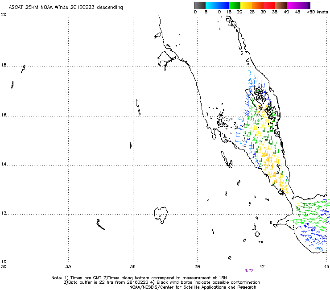Click the longitude axis label "30" below the map

pos(4,267)
